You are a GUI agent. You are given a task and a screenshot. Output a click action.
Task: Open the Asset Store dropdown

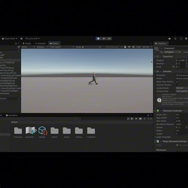point(9,39)
